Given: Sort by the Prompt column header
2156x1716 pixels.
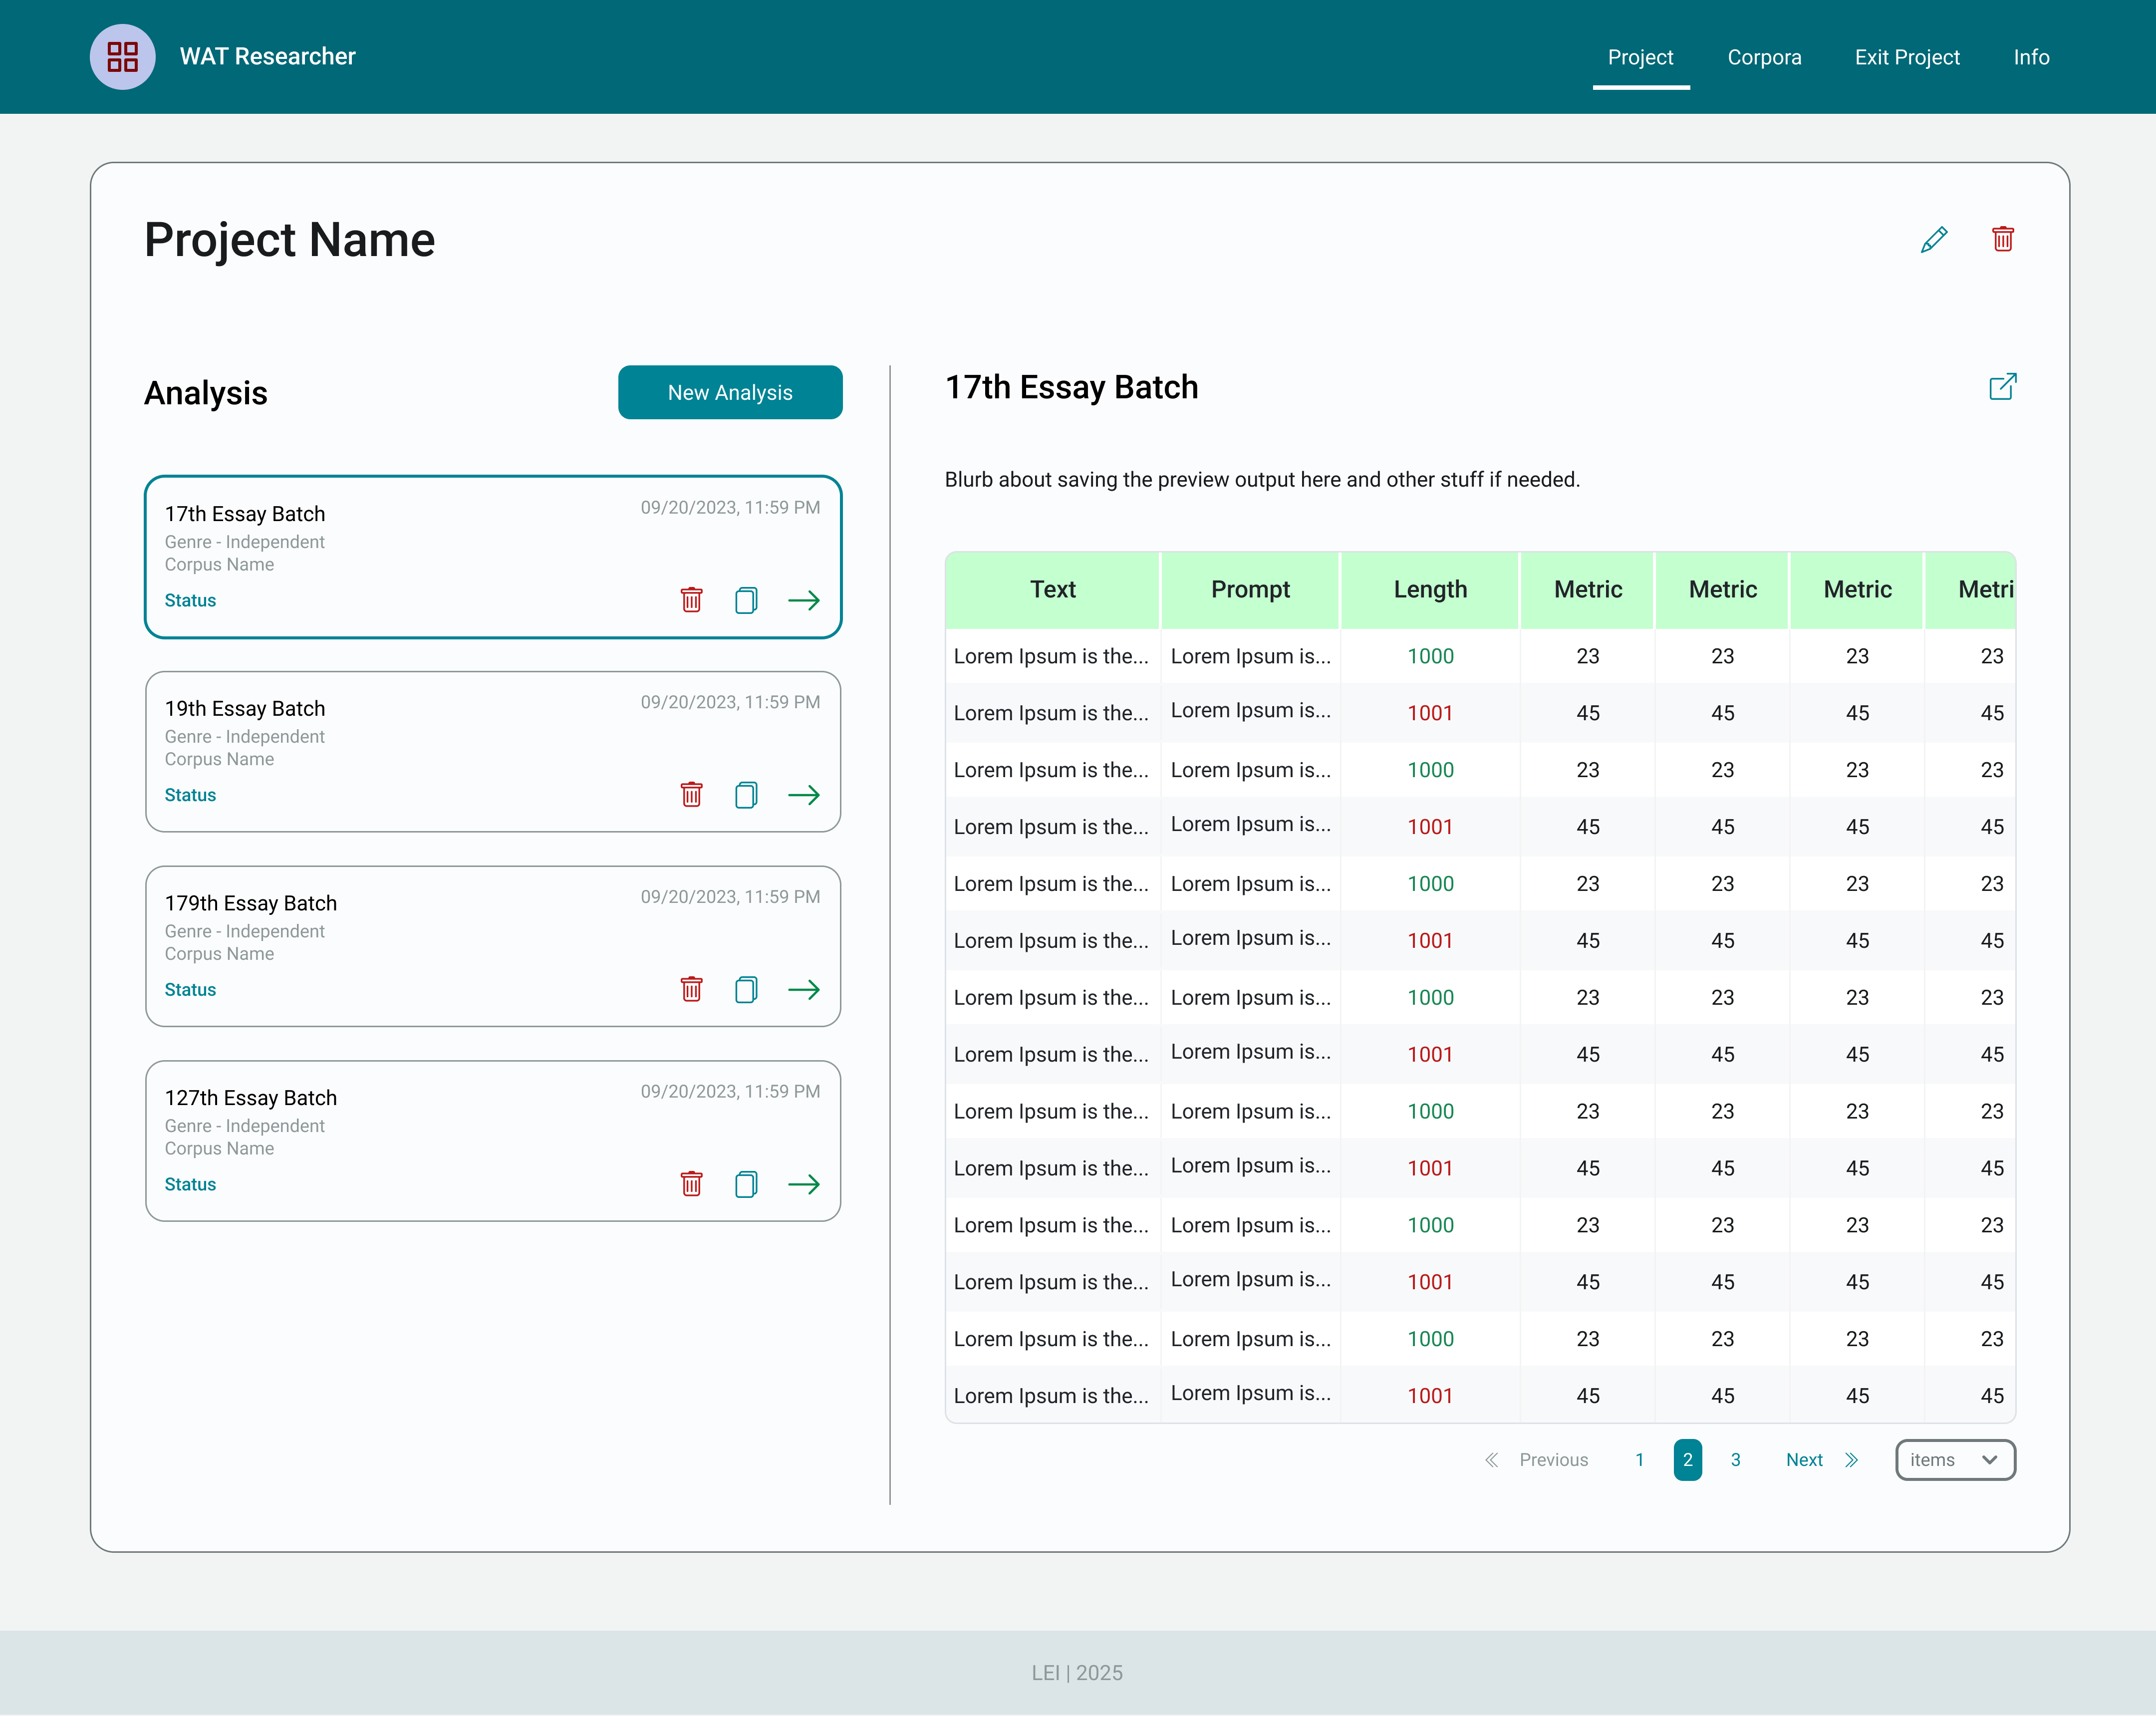Looking at the screenshot, I should tap(1250, 590).
